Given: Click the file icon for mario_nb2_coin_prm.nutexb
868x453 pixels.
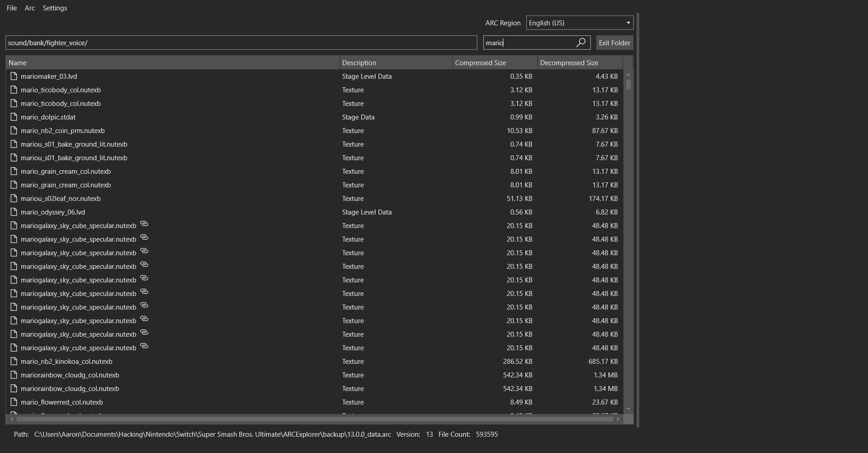Looking at the screenshot, I should [14, 130].
